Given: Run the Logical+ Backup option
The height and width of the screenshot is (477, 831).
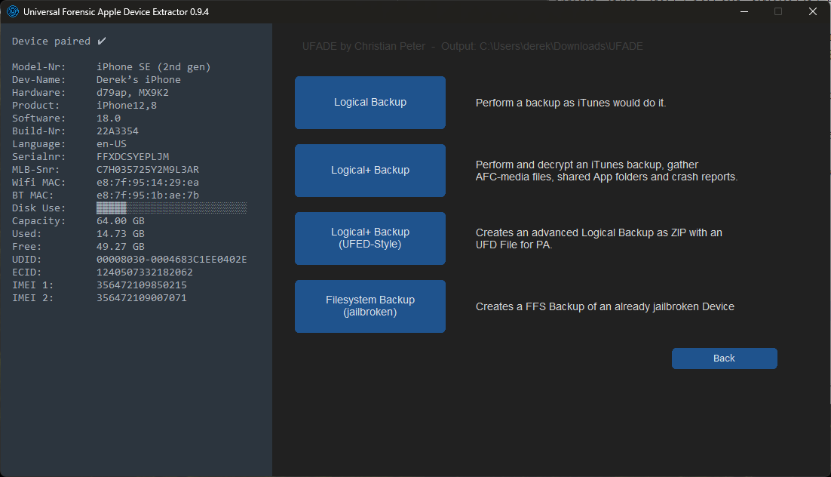Looking at the screenshot, I should tap(370, 171).
